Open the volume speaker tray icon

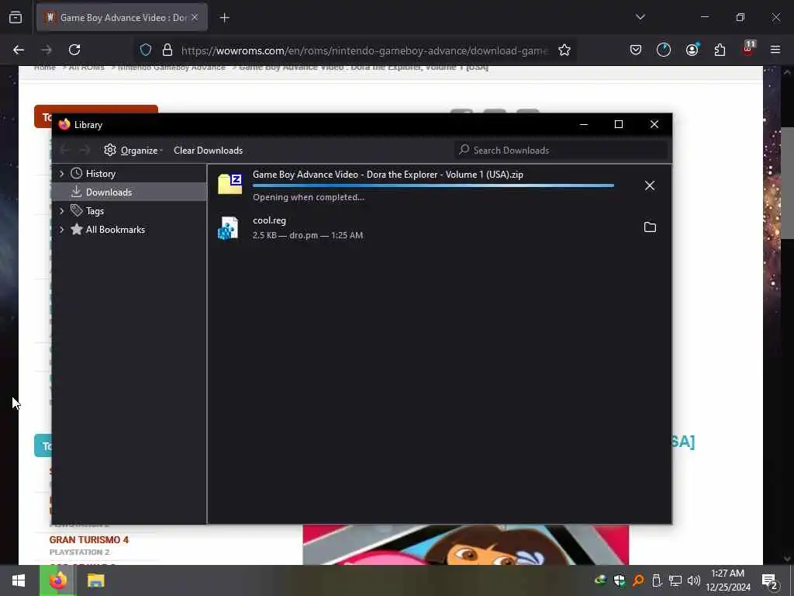pyautogui.click(x=694, y=580)
